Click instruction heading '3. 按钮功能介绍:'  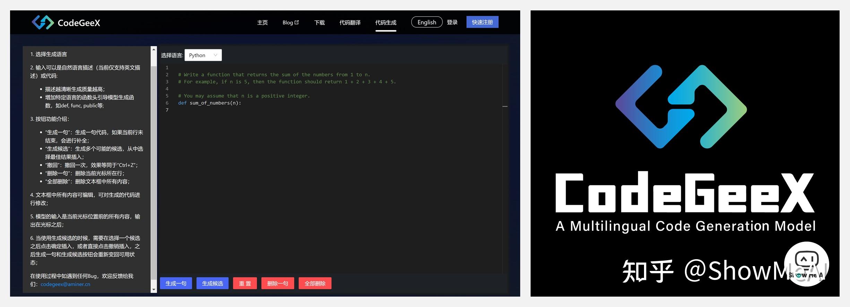50,119
